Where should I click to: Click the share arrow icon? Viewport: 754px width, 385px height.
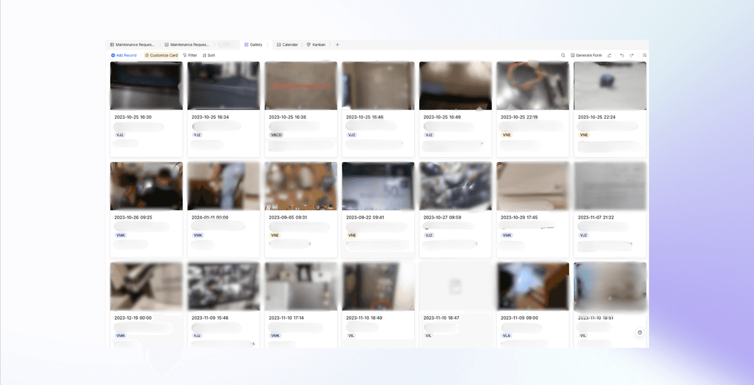[x=610, y=55]
